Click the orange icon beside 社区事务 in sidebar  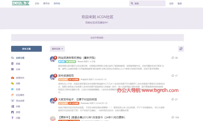click(12, 95)
